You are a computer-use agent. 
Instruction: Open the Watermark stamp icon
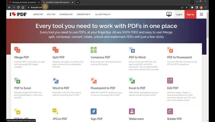coord(132,111)
